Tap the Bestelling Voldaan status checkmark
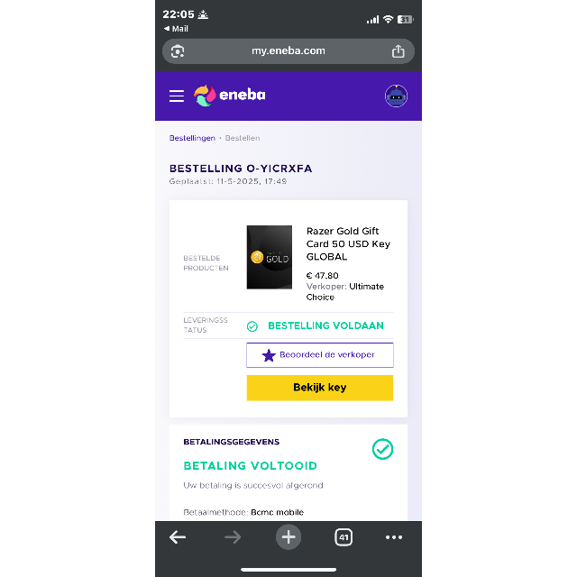 [252, 326]
